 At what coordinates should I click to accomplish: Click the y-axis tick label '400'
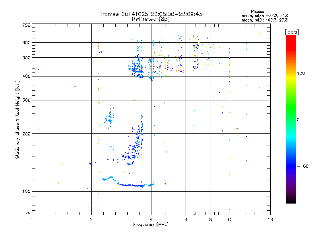(26, 76)
